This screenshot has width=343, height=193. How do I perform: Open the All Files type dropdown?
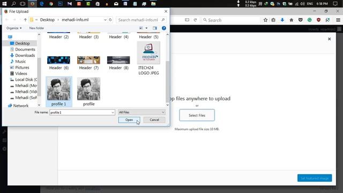click(x=141, y=112)
